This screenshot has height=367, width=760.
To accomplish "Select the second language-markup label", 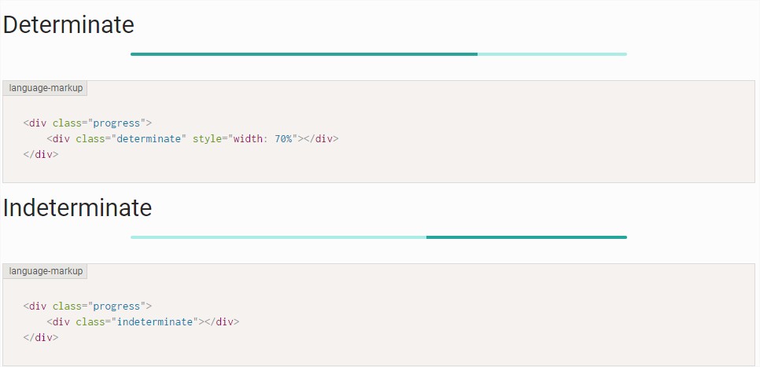I will click(45, 271).
